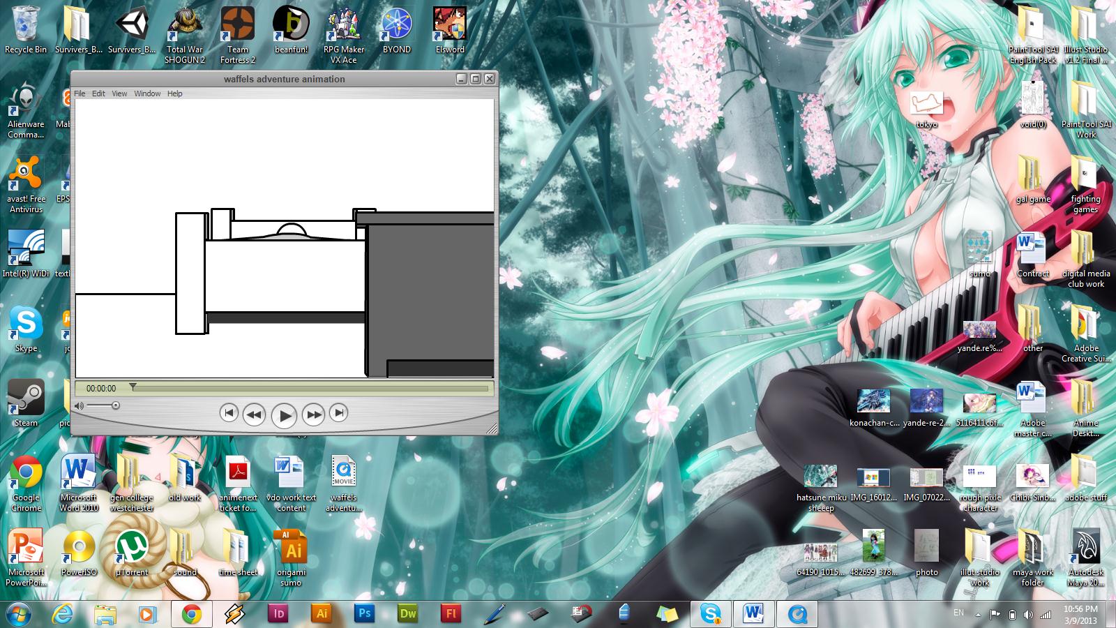Select the fighting games folder
Image resolution: width=1116 pixels, height=628 pixels.
(1086, 184)
